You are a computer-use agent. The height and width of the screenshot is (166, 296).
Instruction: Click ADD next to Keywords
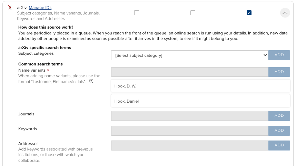point(279,131)
